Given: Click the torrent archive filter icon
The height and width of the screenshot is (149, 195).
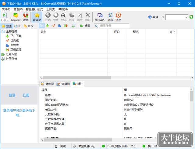Looking at the screenshot, I should click(x=73, y=26).
